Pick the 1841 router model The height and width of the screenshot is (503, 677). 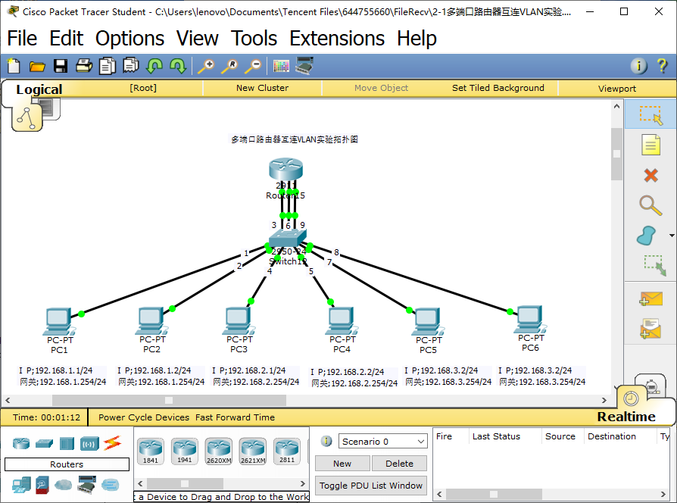[150, 451]
